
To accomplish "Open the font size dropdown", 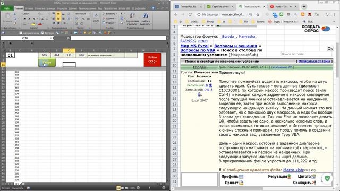I will 48,14.
